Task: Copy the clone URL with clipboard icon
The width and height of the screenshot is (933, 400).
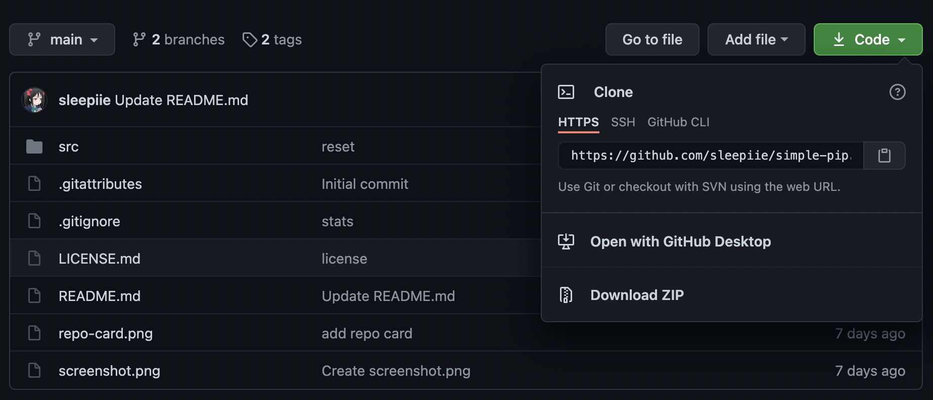Action: coord(884,156)
